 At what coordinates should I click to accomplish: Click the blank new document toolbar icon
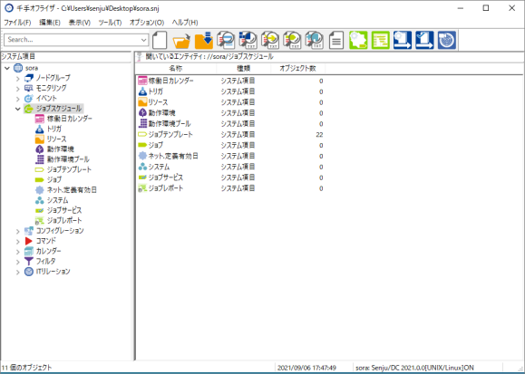click(x=160, y=40)
